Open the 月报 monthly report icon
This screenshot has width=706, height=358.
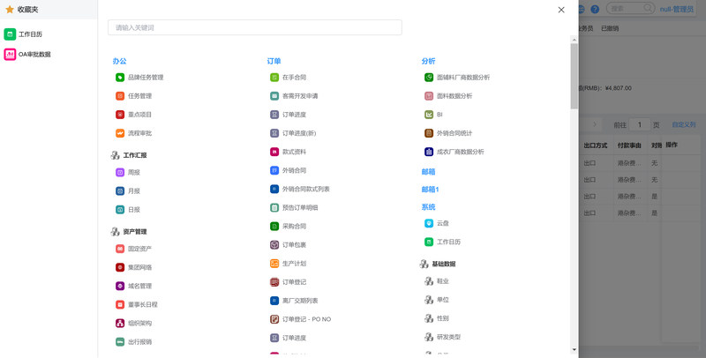[x=120, y=190]
